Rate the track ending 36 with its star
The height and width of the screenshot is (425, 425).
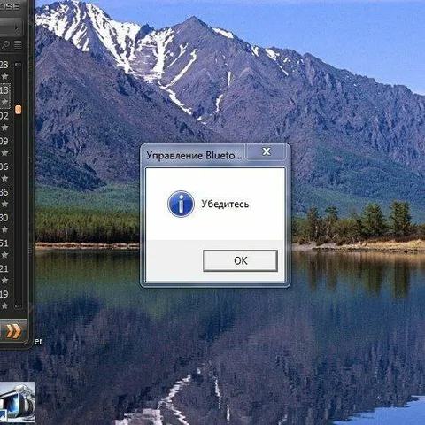click(x=4, y=204)
